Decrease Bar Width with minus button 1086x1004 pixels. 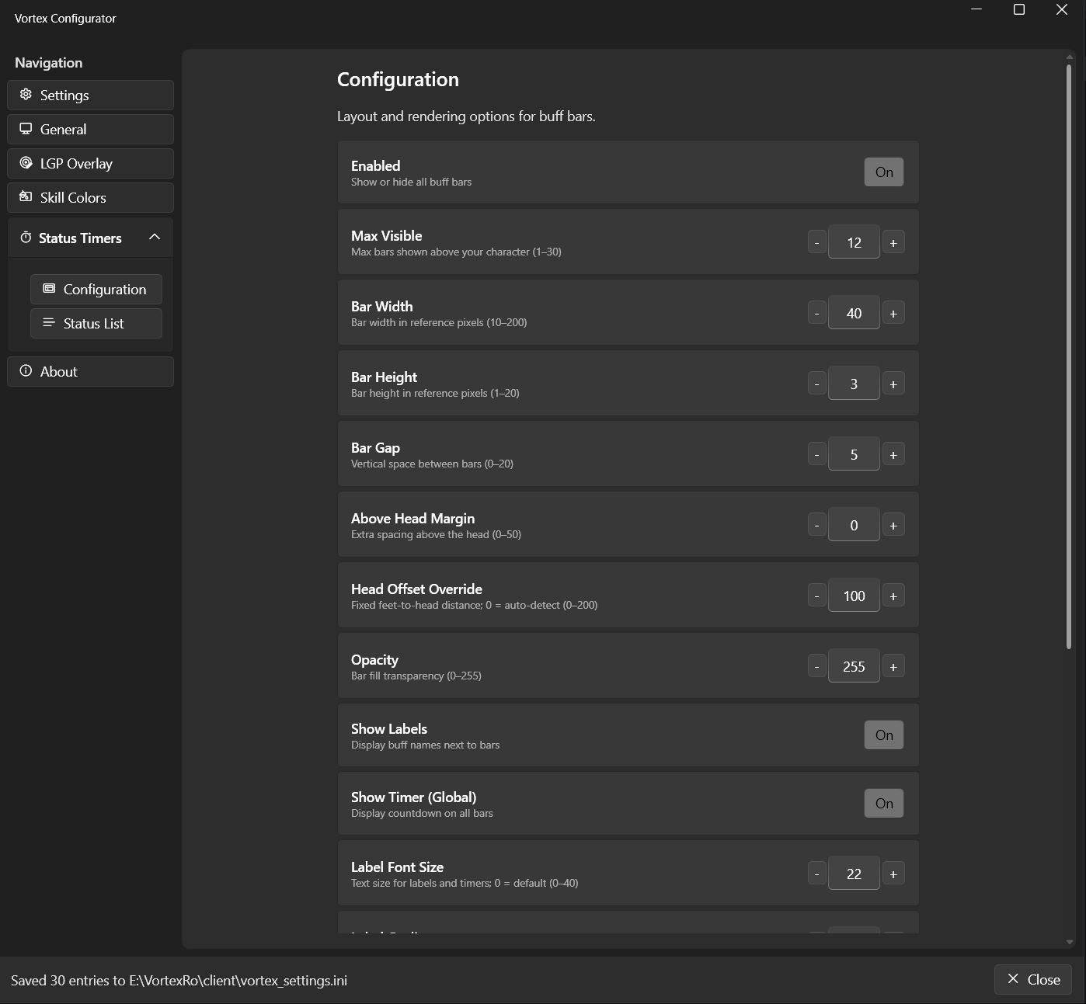tap(816, 314)
